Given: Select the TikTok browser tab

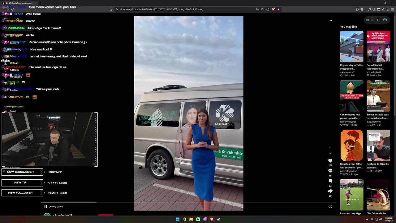Looking at the screenshot, I should click(x=19, y=3).
